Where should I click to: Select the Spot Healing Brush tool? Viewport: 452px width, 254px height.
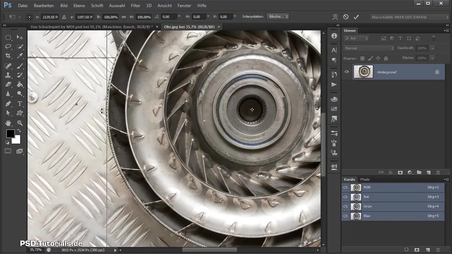pos(8,66)
